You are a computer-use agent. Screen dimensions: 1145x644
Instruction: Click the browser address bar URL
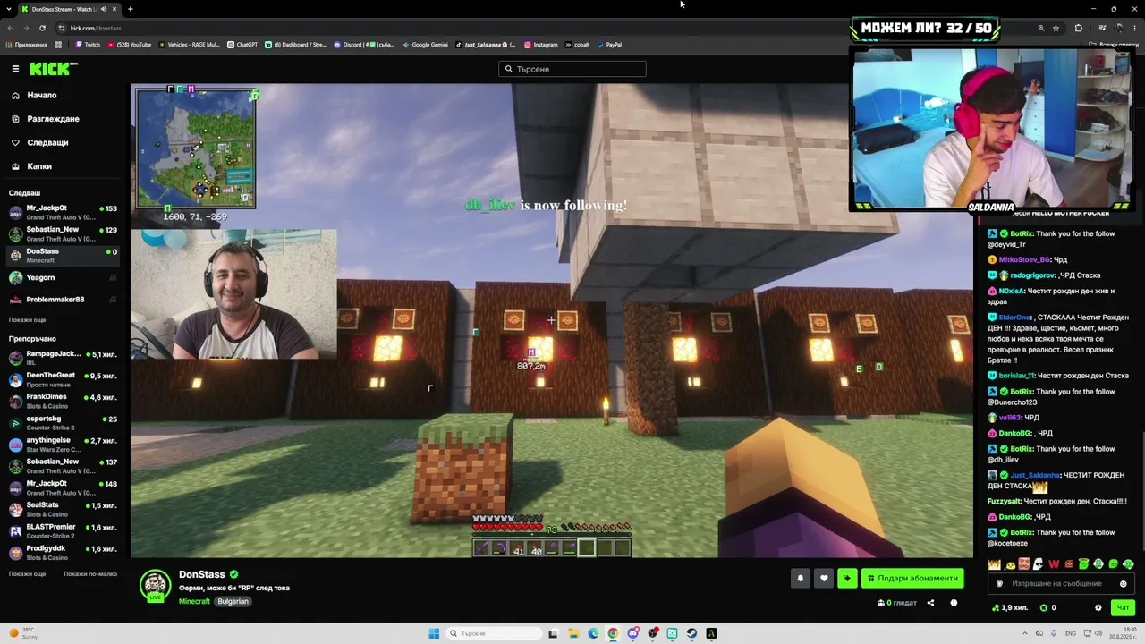click(x=96, y=28)
